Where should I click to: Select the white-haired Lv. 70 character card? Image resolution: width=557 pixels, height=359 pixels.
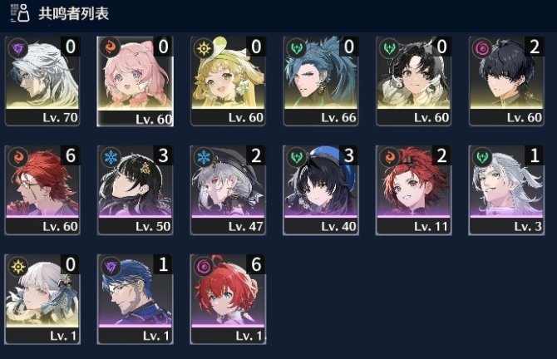(x=42, y=81)
